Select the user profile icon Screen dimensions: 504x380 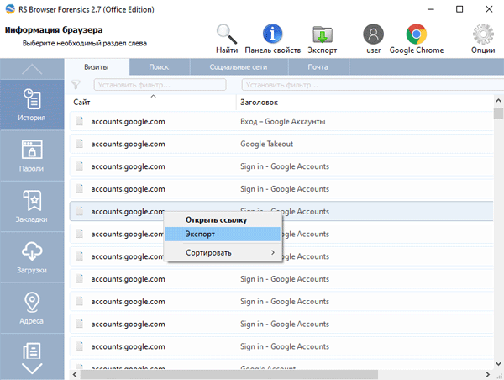pyautogui.click(x=373, y=34)
